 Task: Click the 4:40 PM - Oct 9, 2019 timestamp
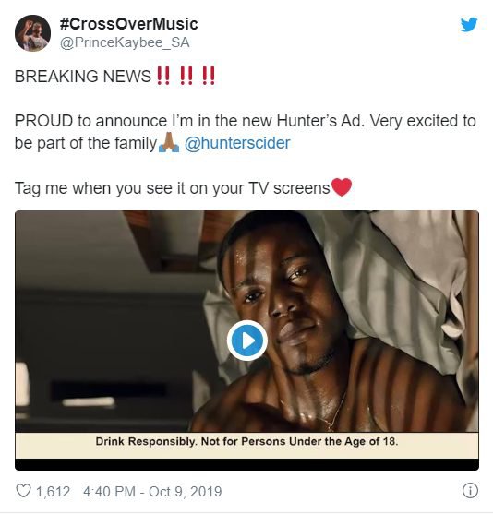pos(152,491)
